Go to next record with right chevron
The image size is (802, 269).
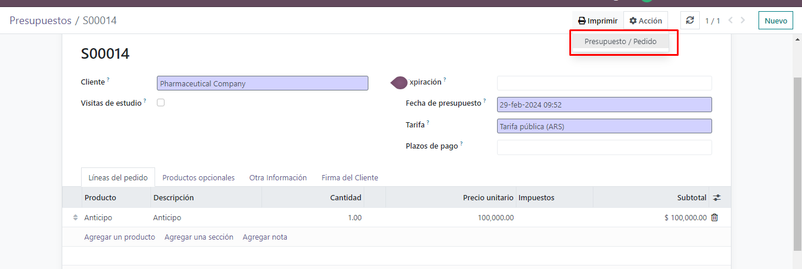pyautogui.click(x=743, y=21)
